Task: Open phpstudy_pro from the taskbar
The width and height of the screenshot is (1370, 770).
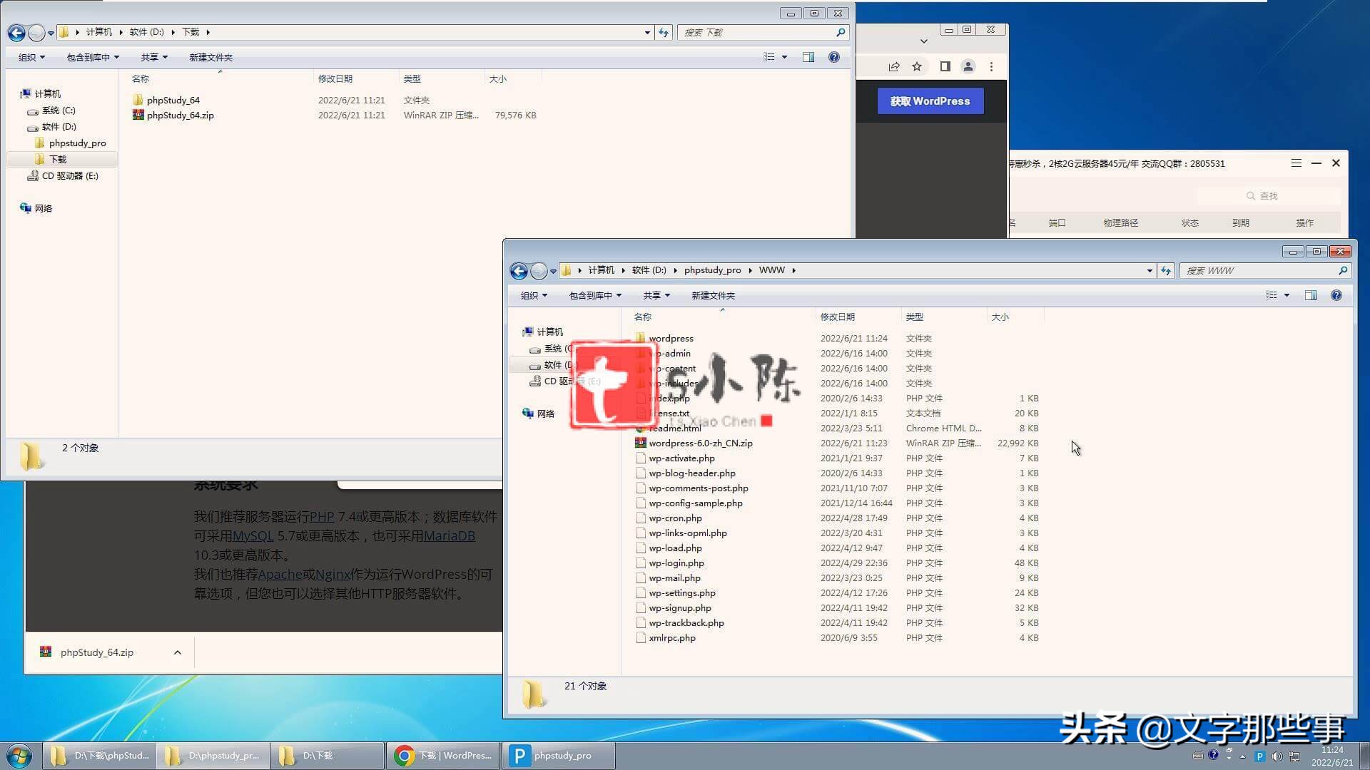Action: click(559, 755)
